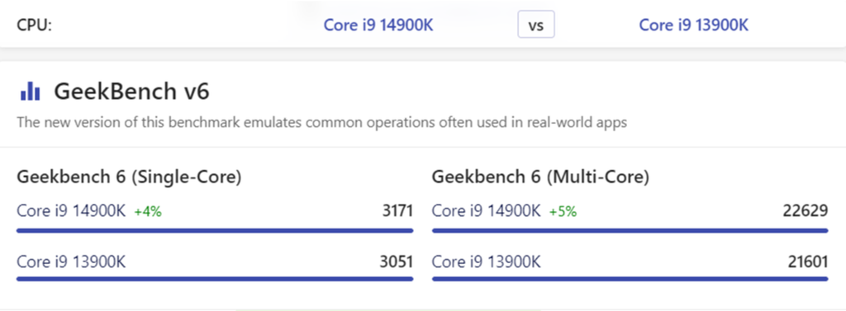
Task: Click the 13900K multi-core score bar
Action: (x=630, y=279)
